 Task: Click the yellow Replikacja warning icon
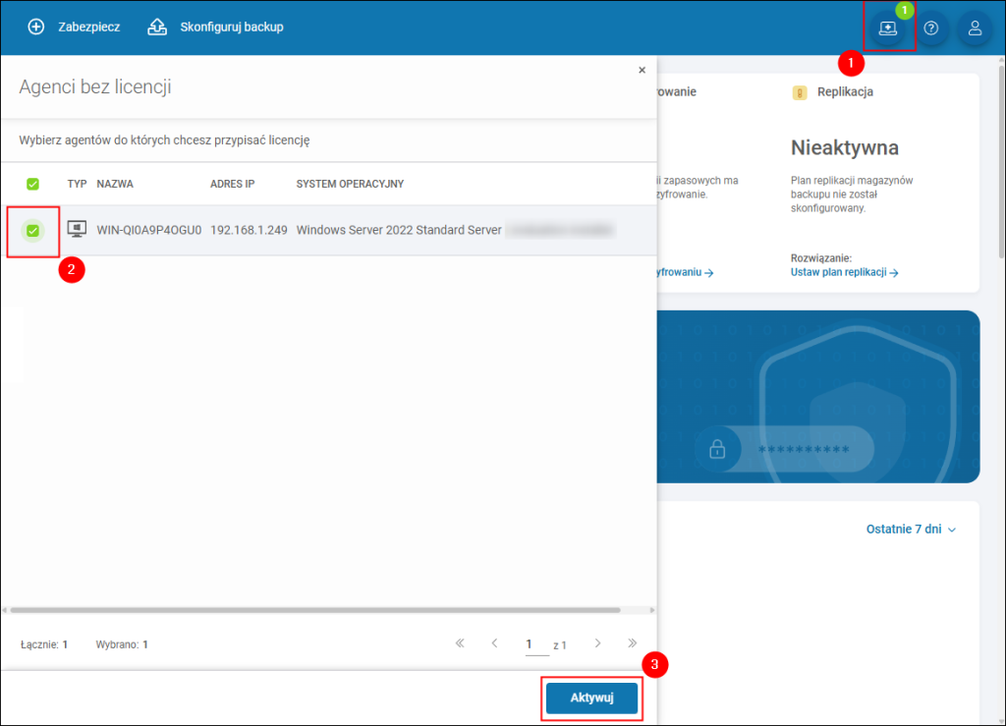click(800, 92)
